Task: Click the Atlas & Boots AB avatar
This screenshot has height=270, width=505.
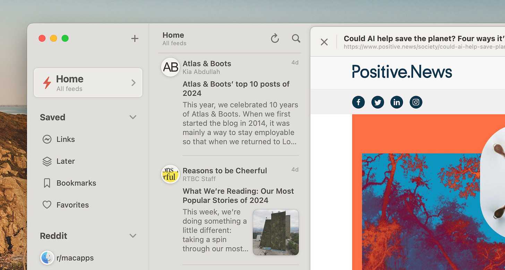Action: coord(170,67)
